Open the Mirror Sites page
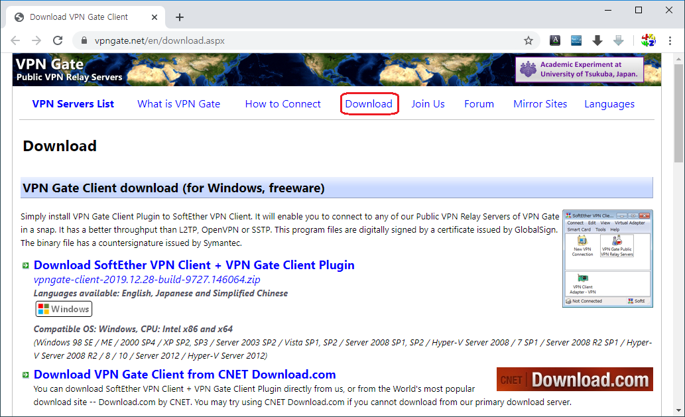This screenshot has height=417, width=685. pyautogui.click(x=540, y=104)
